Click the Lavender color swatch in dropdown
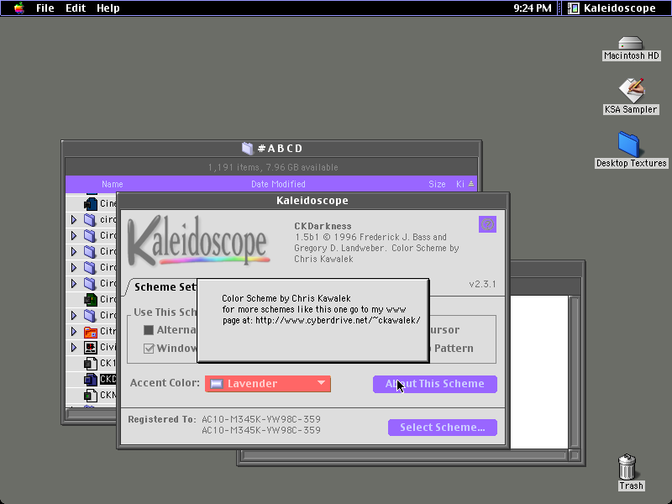 pos(217,384)
